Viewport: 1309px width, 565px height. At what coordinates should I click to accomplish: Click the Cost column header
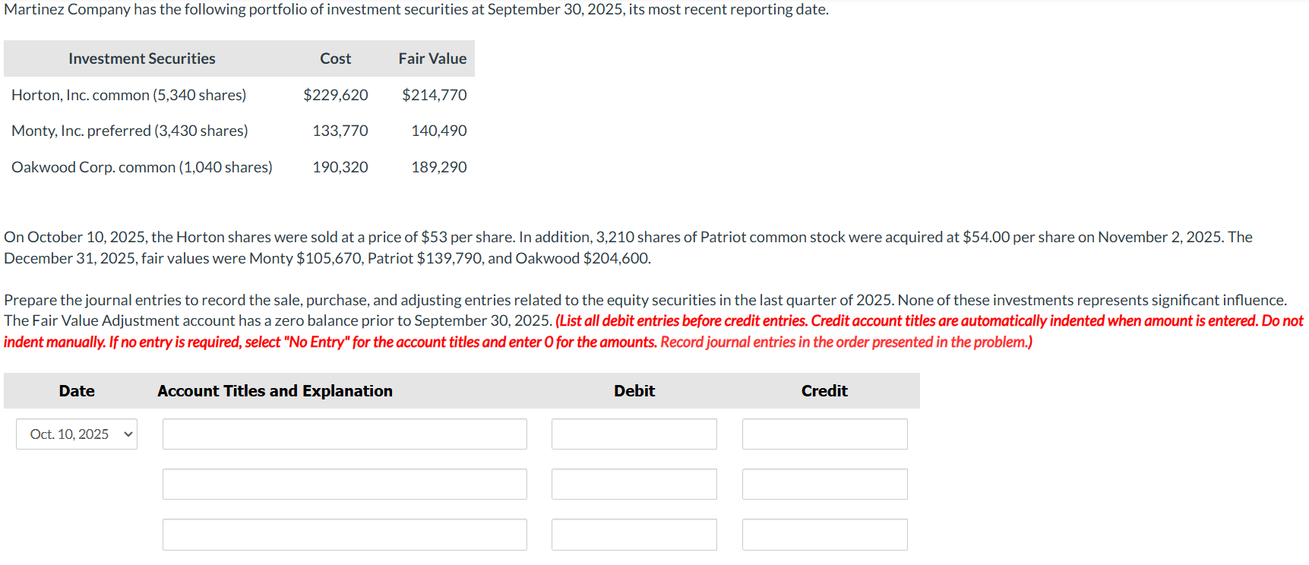335,58
